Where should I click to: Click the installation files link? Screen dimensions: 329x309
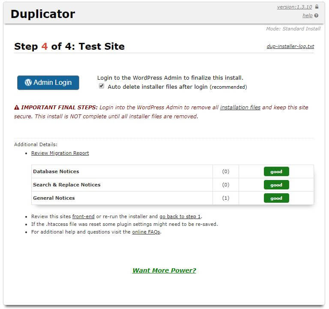[x=240, y=108]
